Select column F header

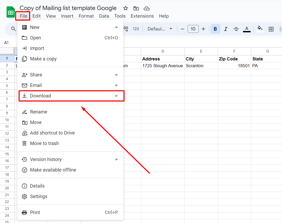(234, 51)
